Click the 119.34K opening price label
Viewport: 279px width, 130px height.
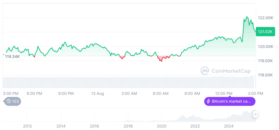click(x=13, y=56)
